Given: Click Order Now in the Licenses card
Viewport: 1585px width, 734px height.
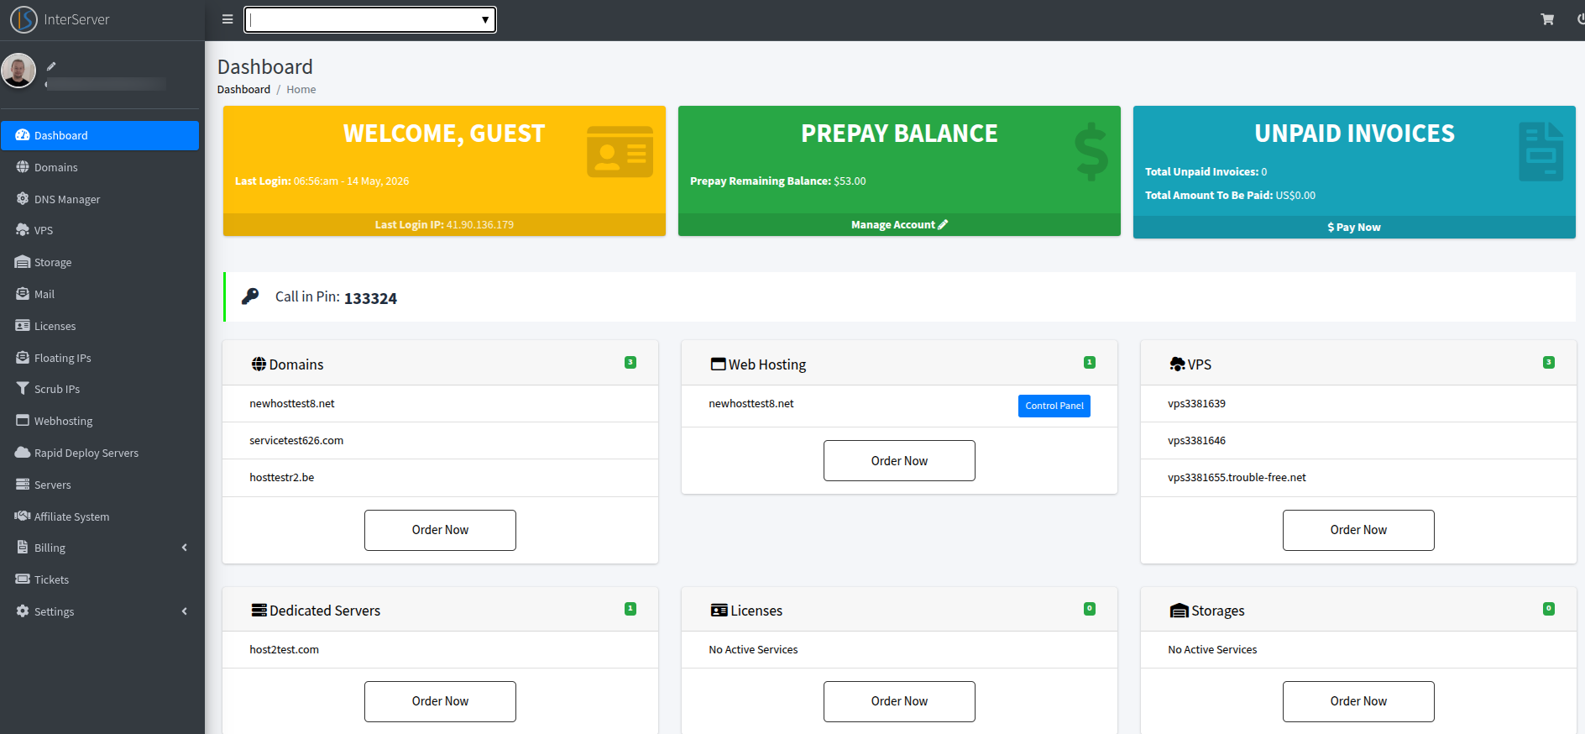Looking at the screenshot, I should pos(899,701).
